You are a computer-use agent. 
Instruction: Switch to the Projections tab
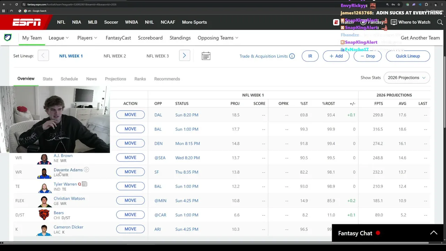pos(116,79)
